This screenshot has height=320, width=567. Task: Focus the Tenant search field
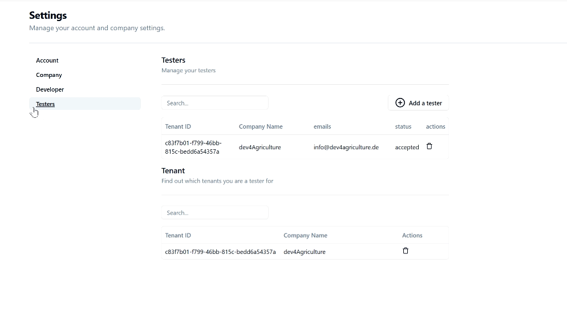215,212
